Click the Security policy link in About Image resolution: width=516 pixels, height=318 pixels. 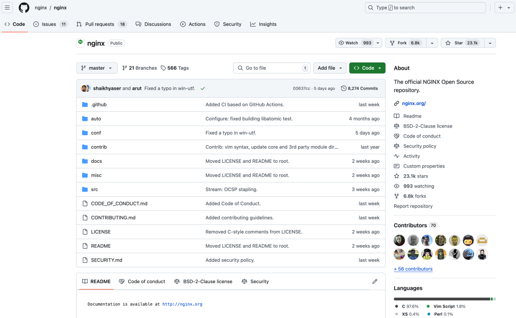point(419,146)
